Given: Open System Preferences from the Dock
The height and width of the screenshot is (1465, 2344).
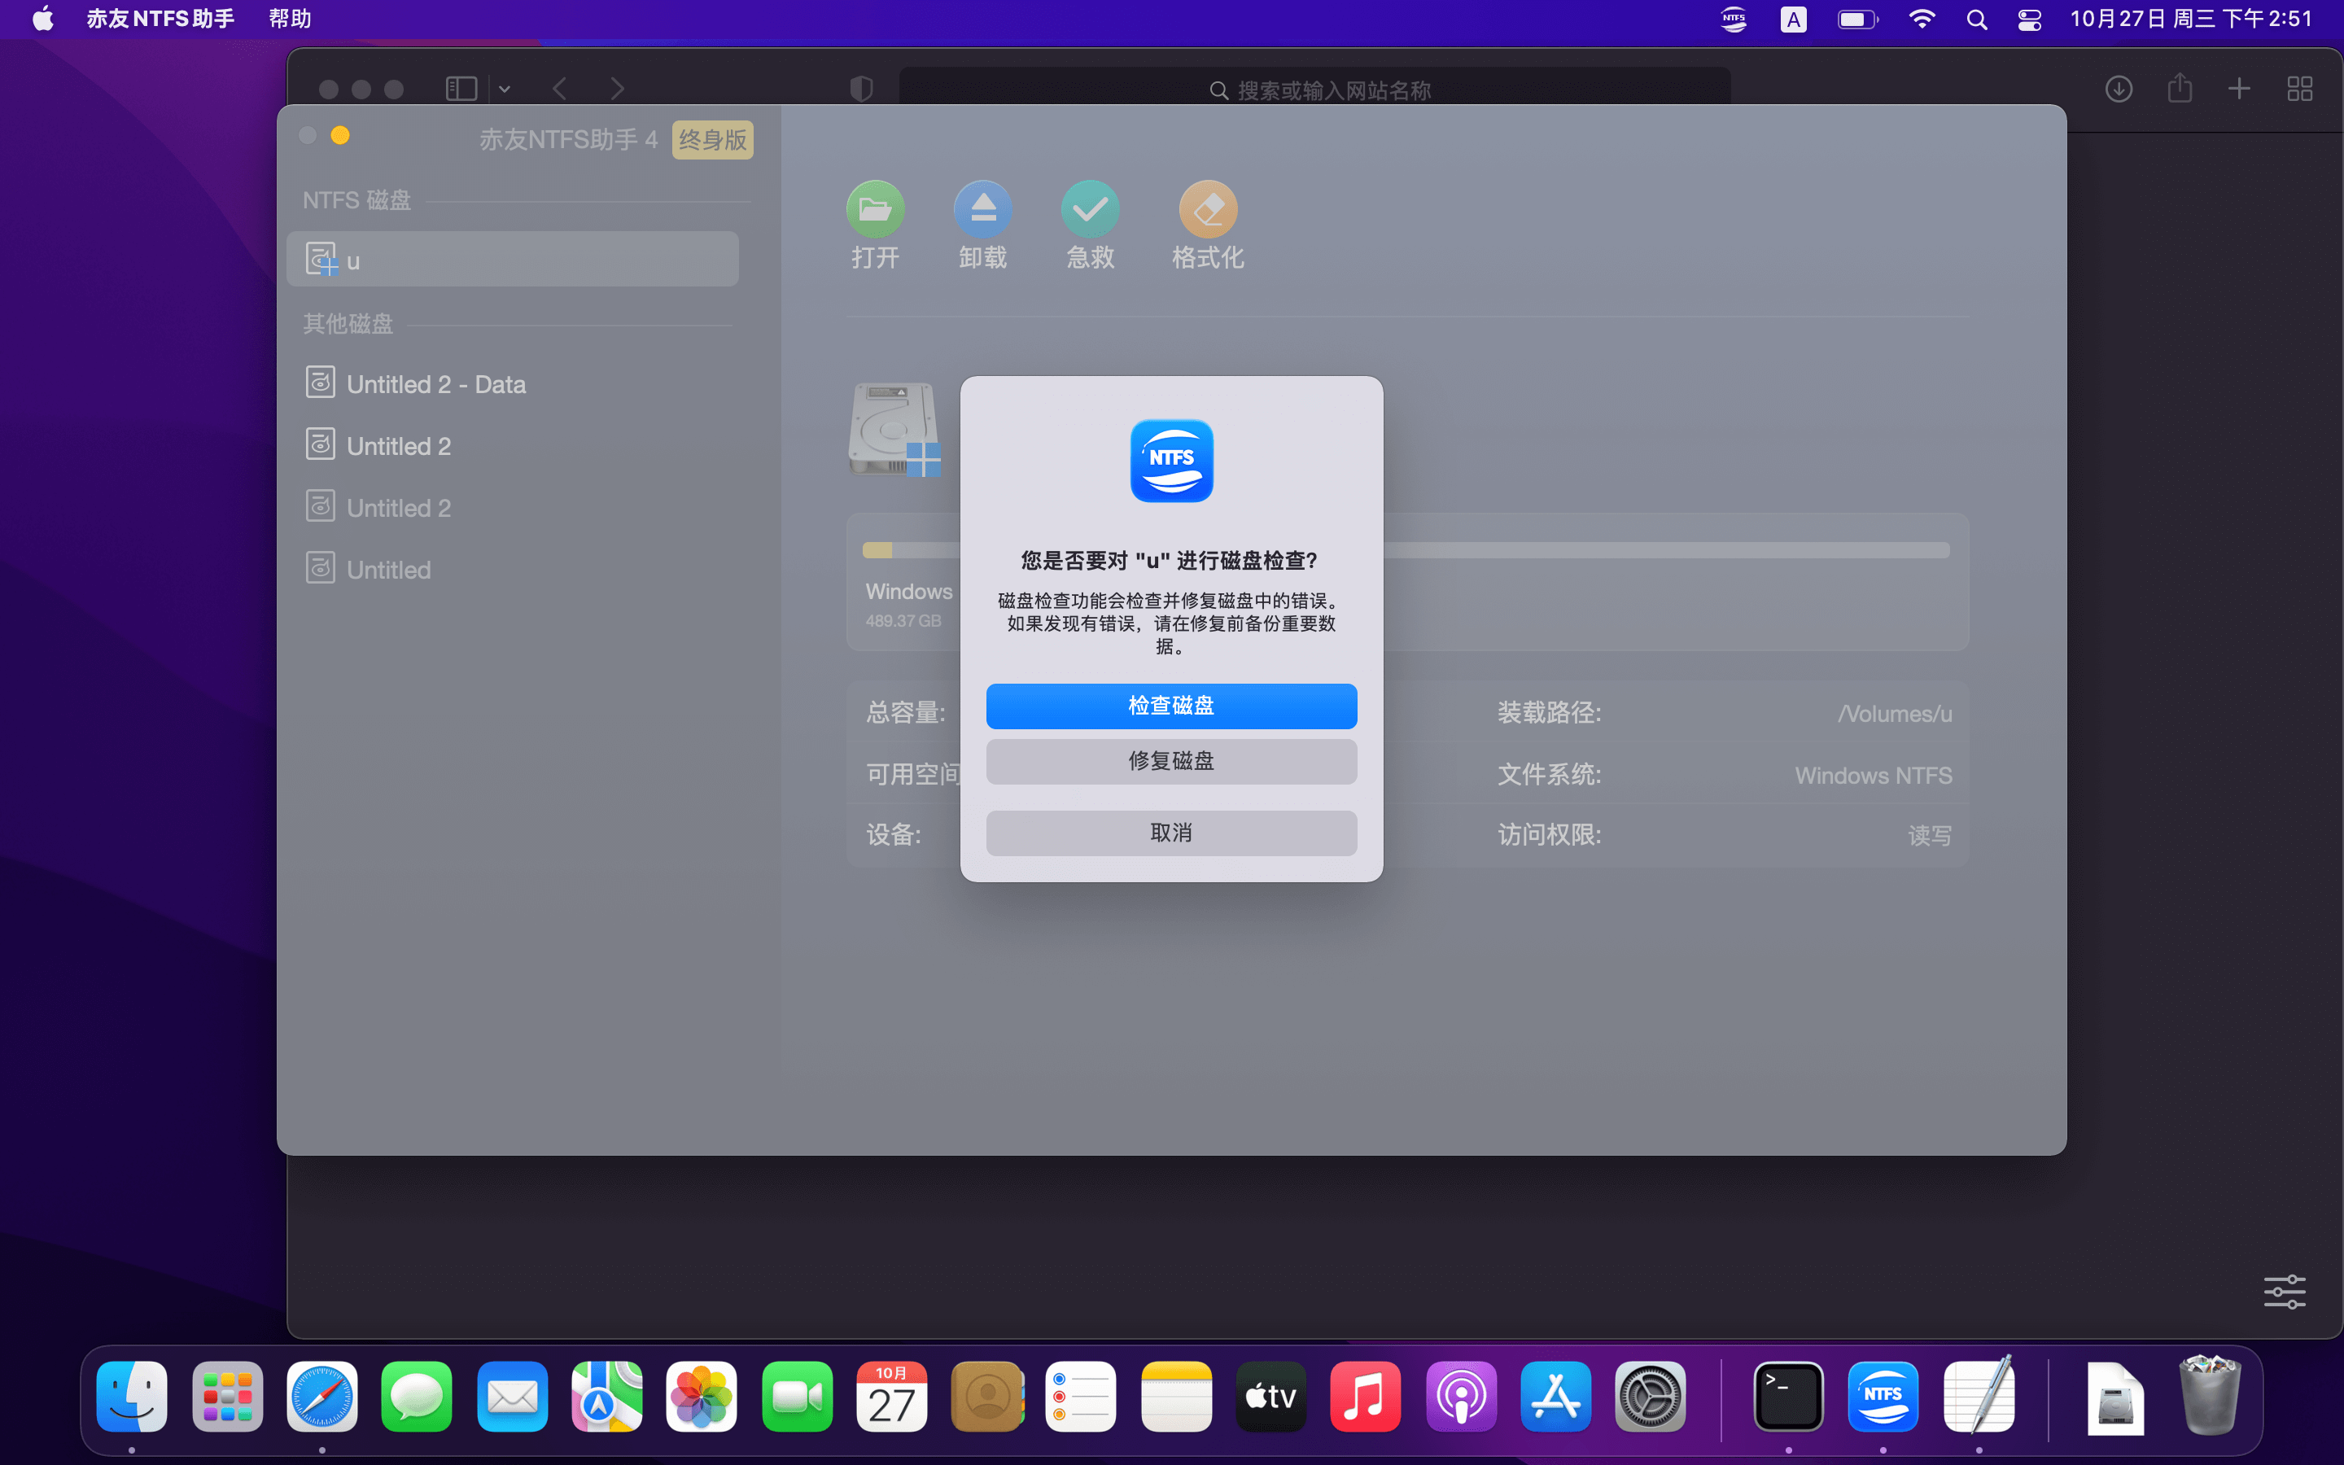Looking at the screenshot, I should pos(1651,1396).
